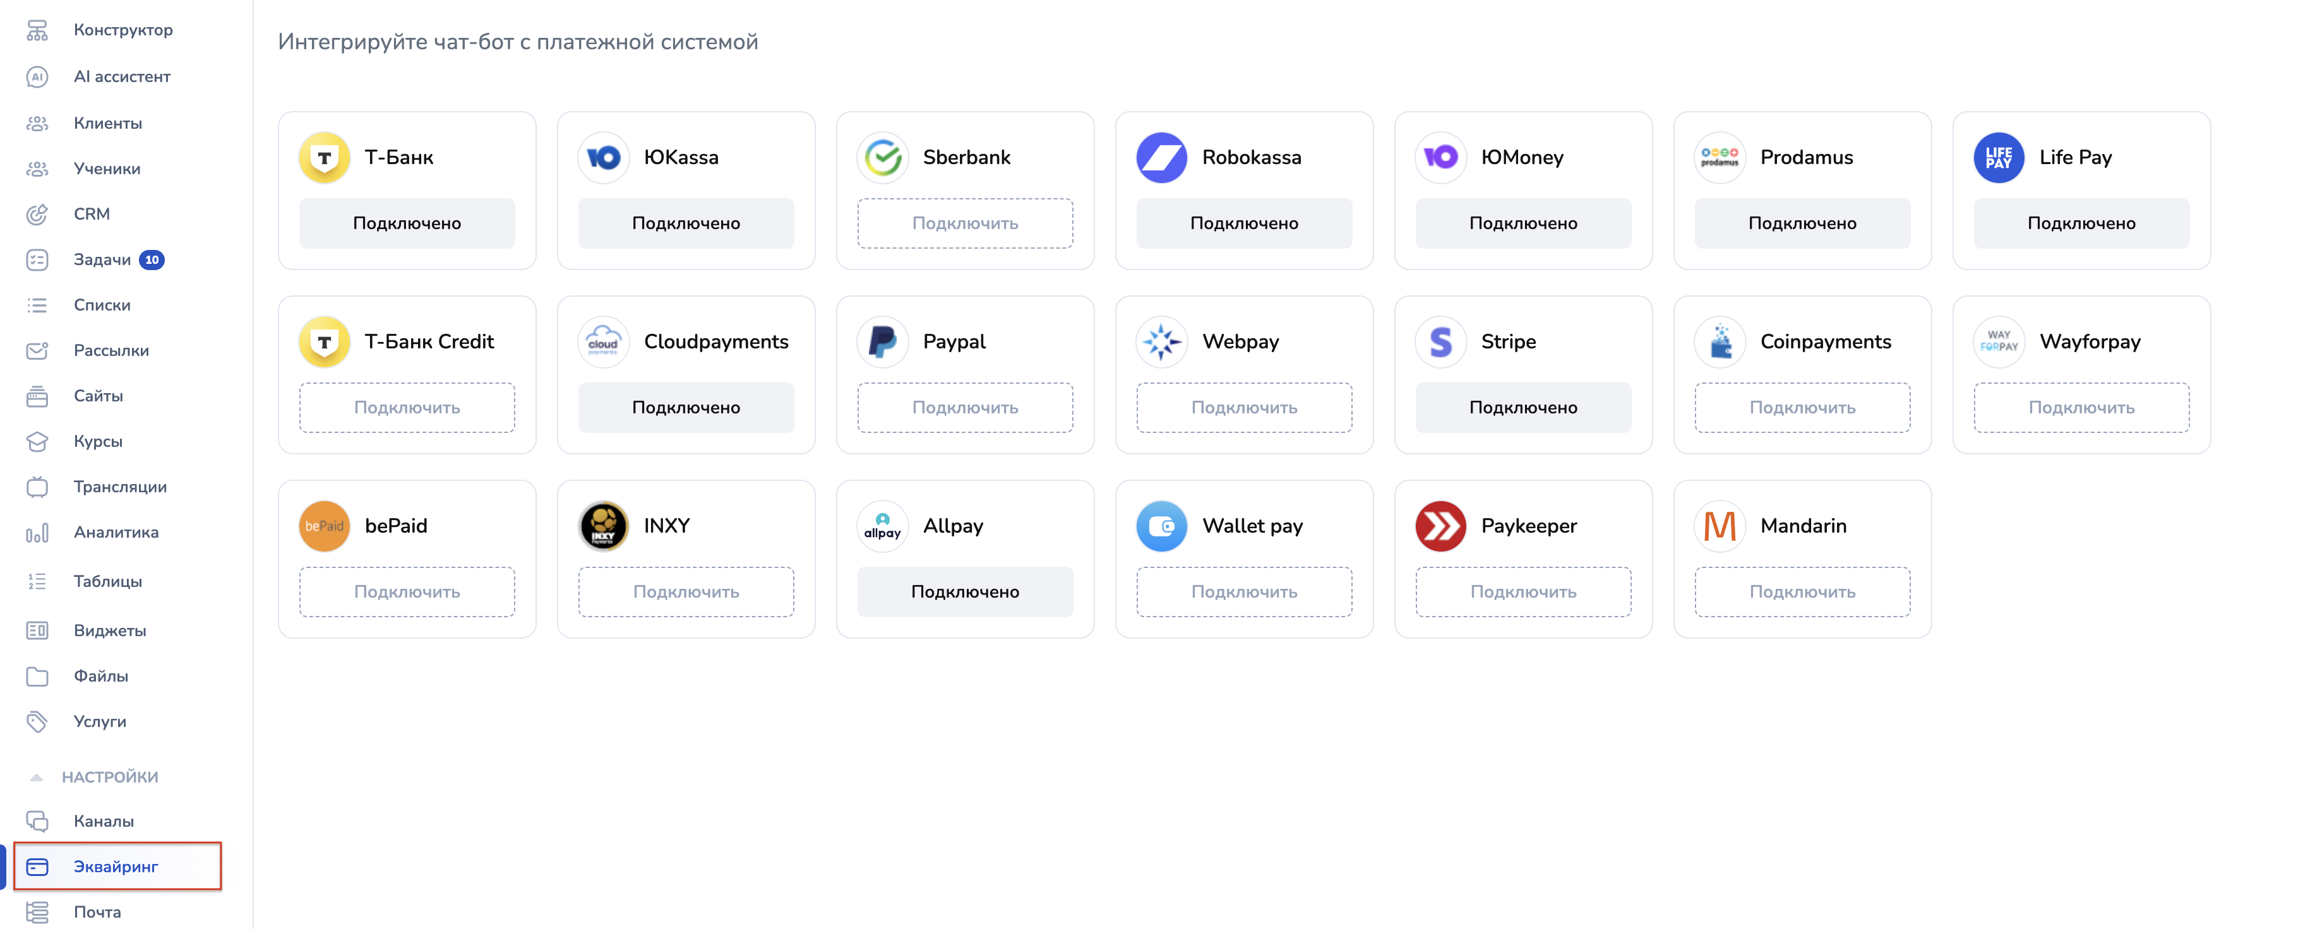Open the Конструктор sidebar icon
The image size is (2315, 929).
37,30
